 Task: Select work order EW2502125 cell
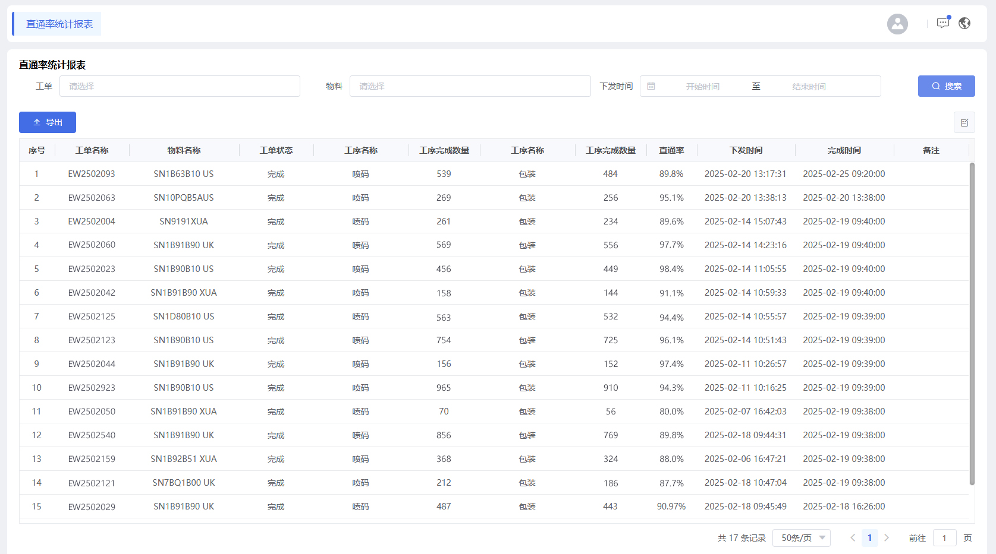[92, 316]
